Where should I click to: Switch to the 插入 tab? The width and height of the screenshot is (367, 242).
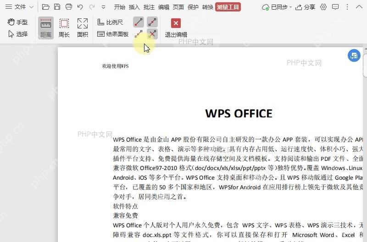pos(134,7)
